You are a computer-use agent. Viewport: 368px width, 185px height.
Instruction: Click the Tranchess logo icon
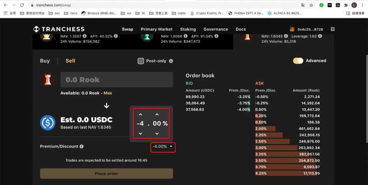[x=36, y=29]
